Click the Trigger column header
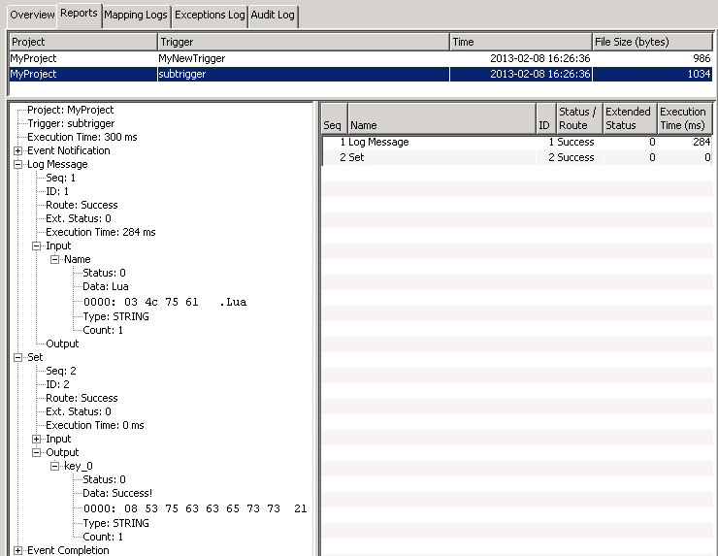Image resolution: width=718 pixels, height=556 pixels. [304, 42]
